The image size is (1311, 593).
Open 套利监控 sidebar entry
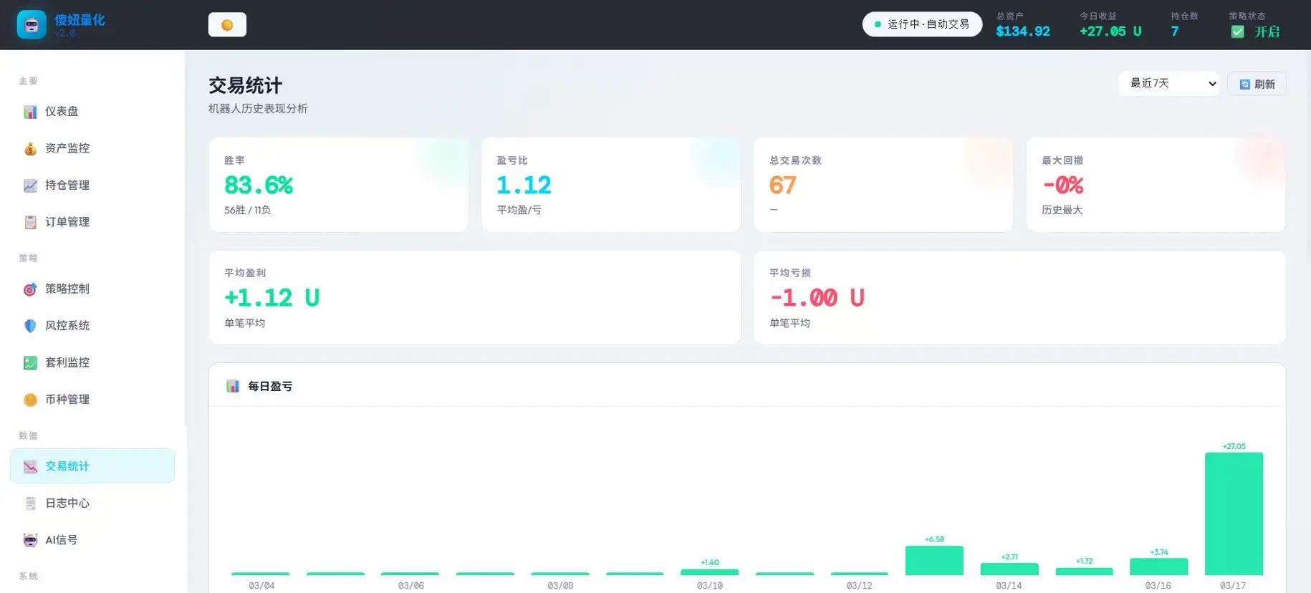point(92,363)
